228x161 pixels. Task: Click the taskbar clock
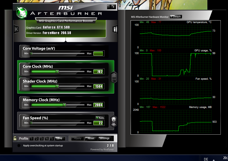pyautogui.click(x=226, y=158)
